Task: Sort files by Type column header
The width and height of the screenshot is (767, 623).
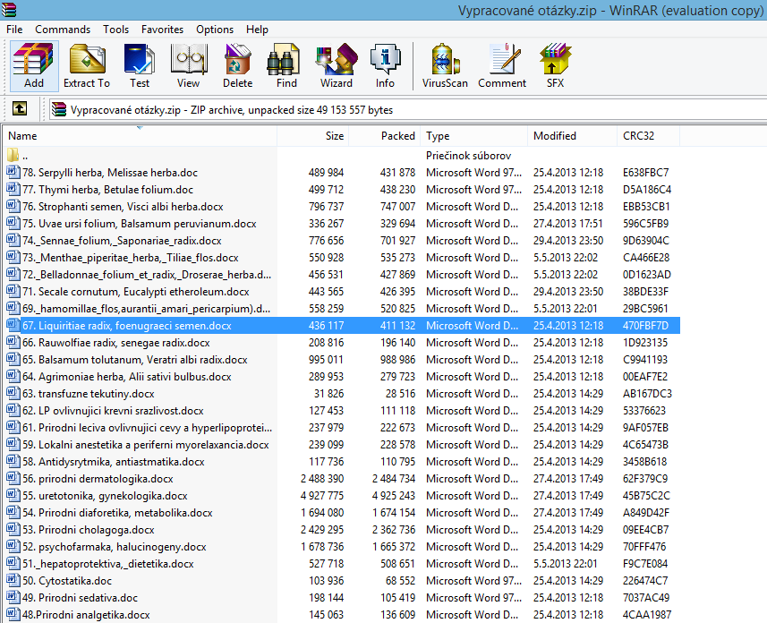Action: pyautogui.click(x=474, y=135)
